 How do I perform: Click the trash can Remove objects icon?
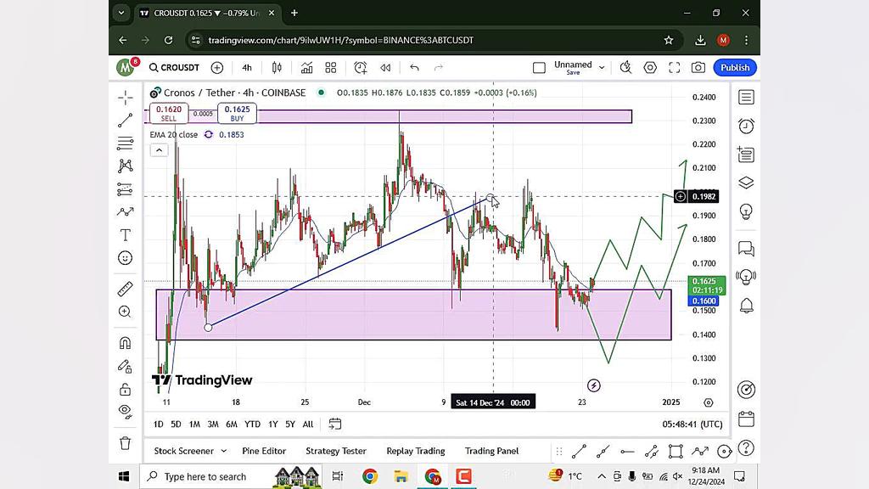pyautogui.click(x=126, y=443)
